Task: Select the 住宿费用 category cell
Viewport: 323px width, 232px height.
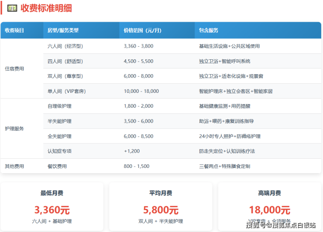Action: point(14,68)
